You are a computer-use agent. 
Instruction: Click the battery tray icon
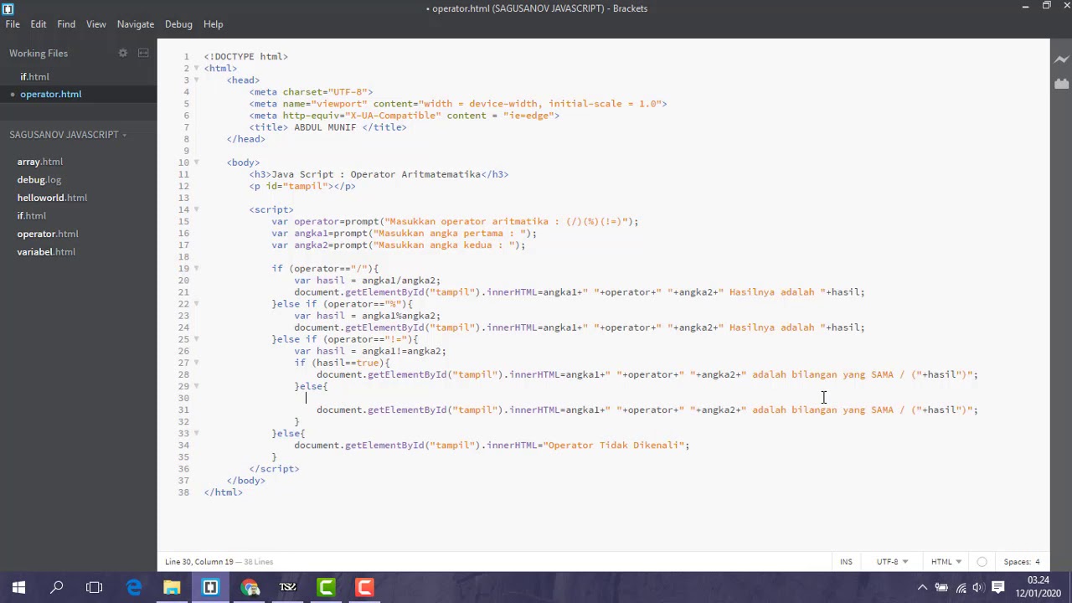[x=941, y=588]
